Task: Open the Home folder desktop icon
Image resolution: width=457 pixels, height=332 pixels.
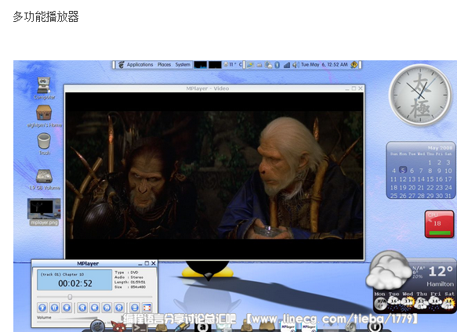Action: coord(44,116)
